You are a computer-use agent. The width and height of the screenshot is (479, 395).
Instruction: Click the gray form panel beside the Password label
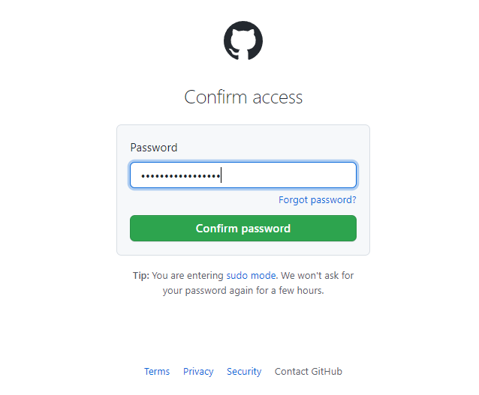tap(269, 148)
